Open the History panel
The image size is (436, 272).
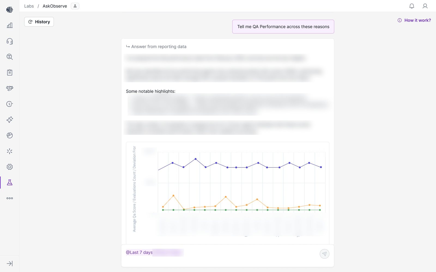[39, 22]
